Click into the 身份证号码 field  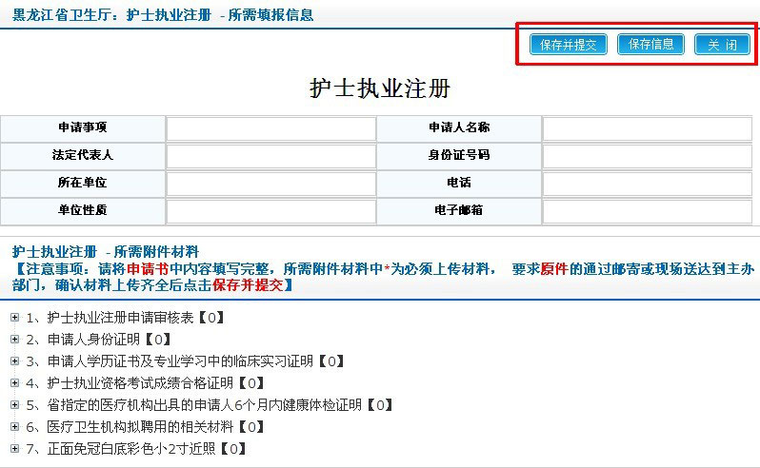pyautogui.click(x=648, y=155)
